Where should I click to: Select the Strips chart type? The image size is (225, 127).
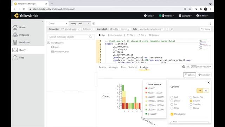(172, 108)
